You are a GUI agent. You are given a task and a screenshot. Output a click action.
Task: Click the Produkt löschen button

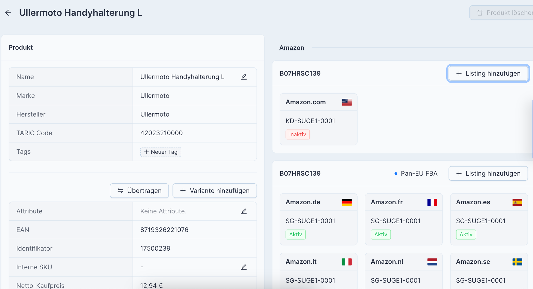501,13
